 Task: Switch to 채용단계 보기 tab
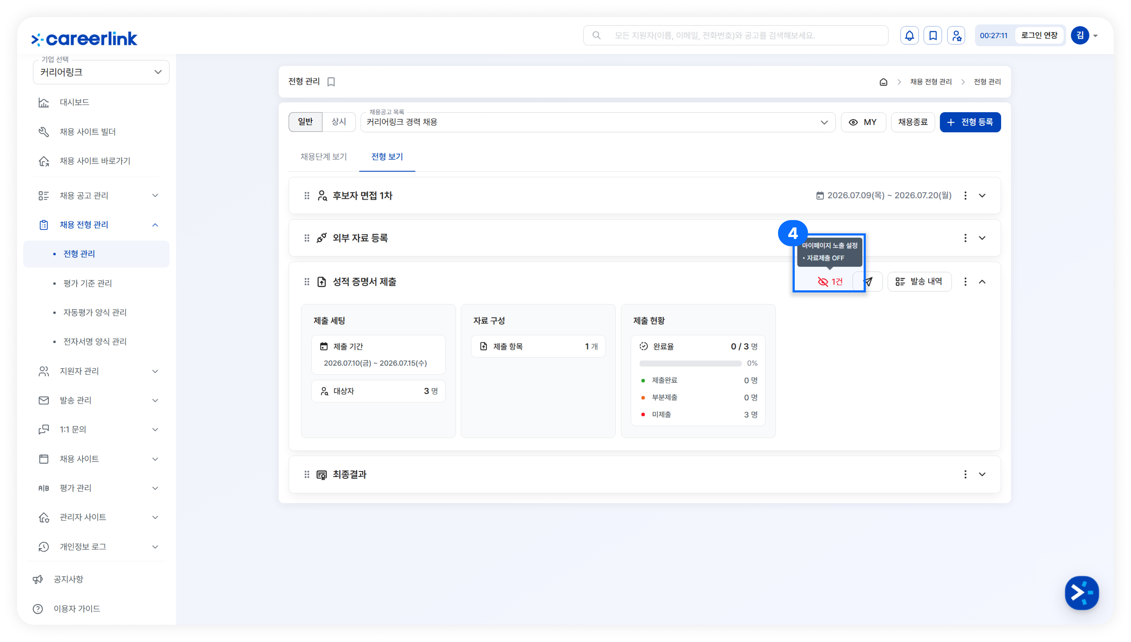pyautogui.click(x=323, y=156)
